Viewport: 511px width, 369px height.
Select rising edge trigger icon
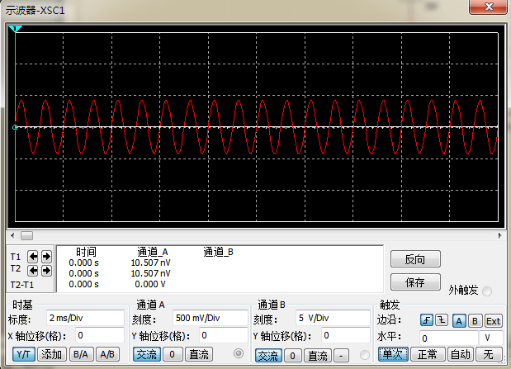(427, 320)
